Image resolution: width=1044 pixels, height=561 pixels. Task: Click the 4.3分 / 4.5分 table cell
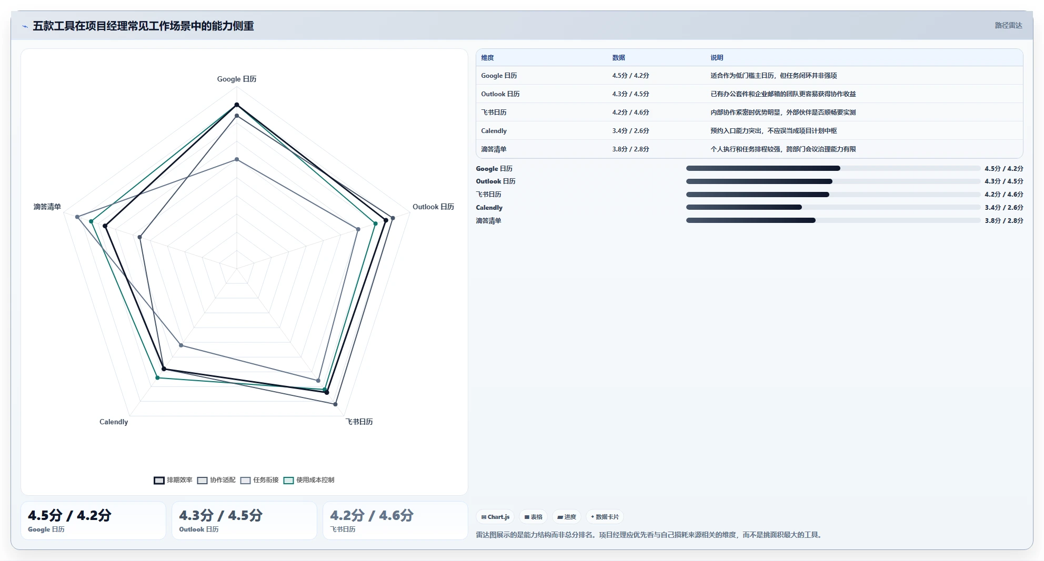pyautogui.click(x=630, y=94)
